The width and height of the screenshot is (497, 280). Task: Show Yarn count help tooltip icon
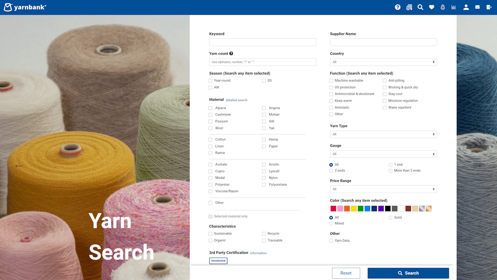coord(231,54)
